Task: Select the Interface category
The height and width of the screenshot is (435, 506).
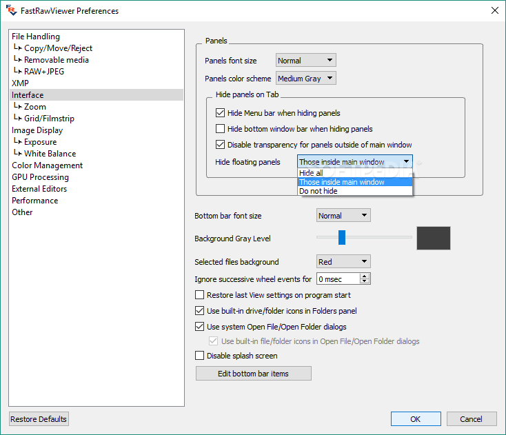Action: tap(97, 95)
